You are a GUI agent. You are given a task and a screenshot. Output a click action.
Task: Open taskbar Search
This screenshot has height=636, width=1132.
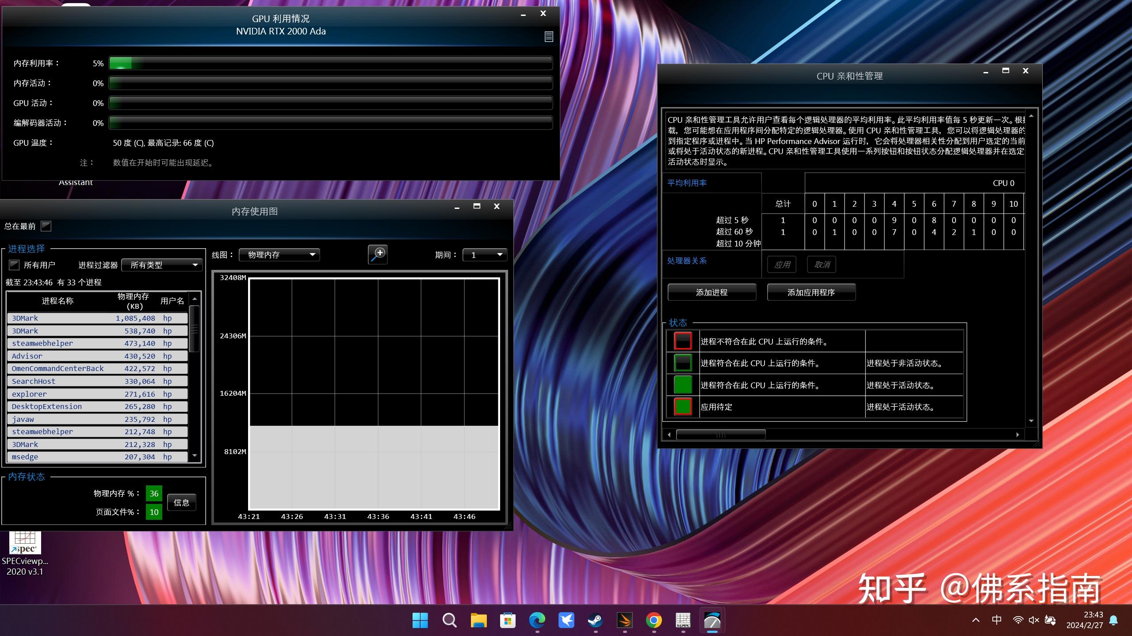(x=449, y=620)
